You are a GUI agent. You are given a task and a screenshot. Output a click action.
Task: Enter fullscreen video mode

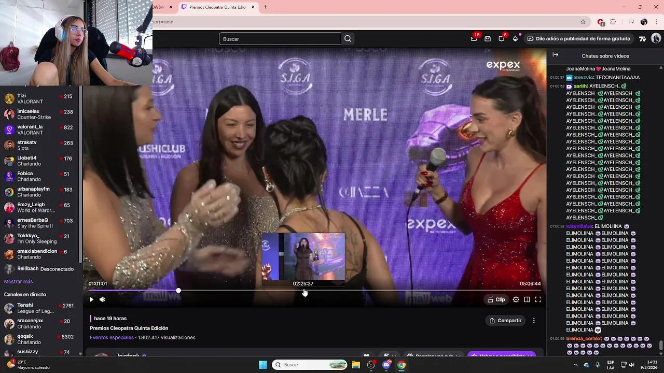tap(538, 299)
